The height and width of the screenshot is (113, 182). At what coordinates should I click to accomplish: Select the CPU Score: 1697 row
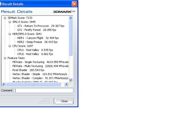pos(23,46)
